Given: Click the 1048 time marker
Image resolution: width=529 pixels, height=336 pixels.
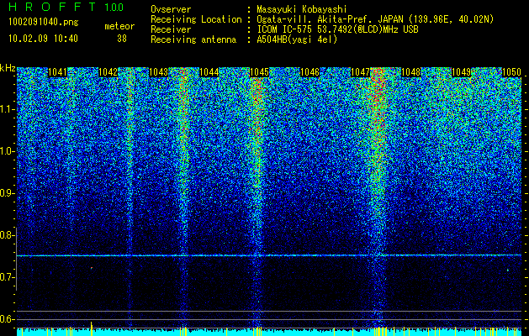Looking at the screenshot, I should click(x=411, y=72).
